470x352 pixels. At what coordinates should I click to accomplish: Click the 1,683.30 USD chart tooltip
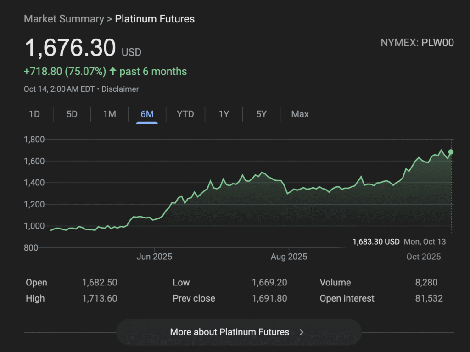tap(376, 241)
